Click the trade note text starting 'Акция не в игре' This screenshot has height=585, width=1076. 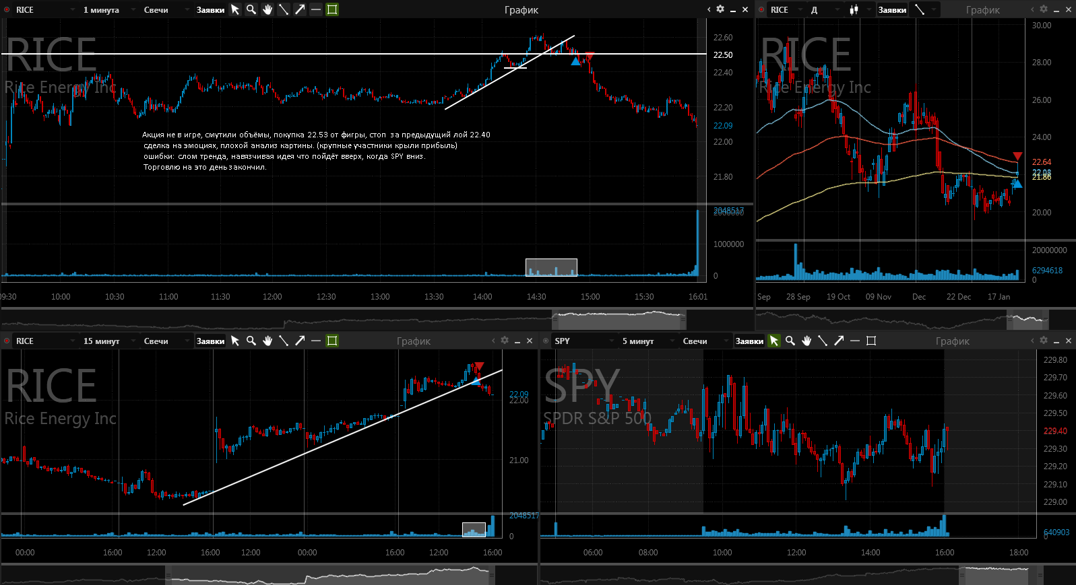(x=317, y=151)
